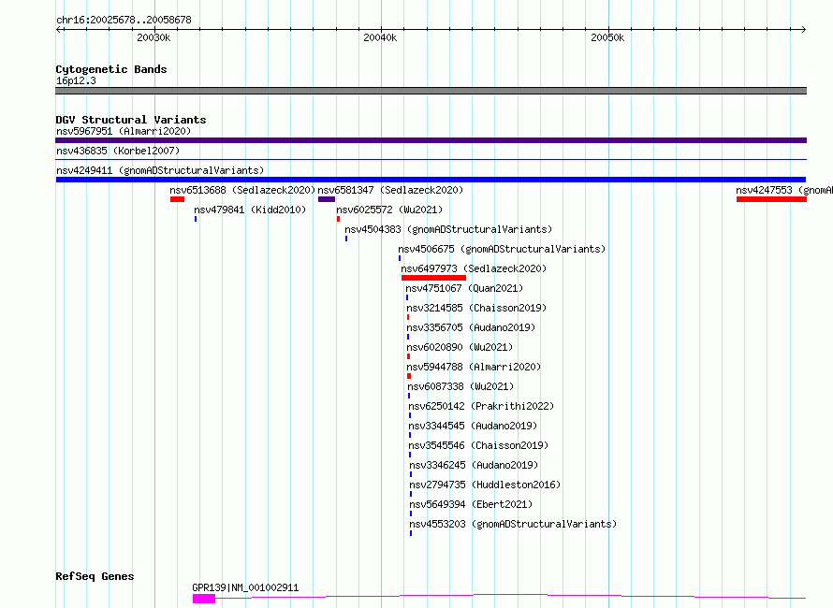Select the 16p12.3 band label

76,80
